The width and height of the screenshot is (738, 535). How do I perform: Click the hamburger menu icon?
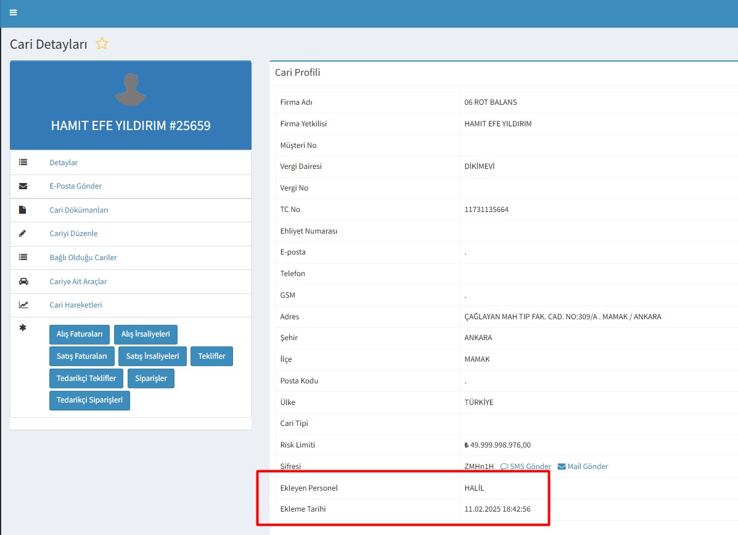point(13,13)
